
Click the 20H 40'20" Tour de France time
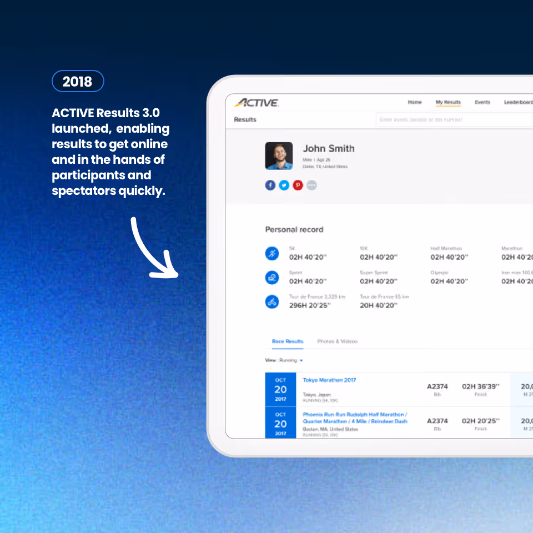click(379, 305)
